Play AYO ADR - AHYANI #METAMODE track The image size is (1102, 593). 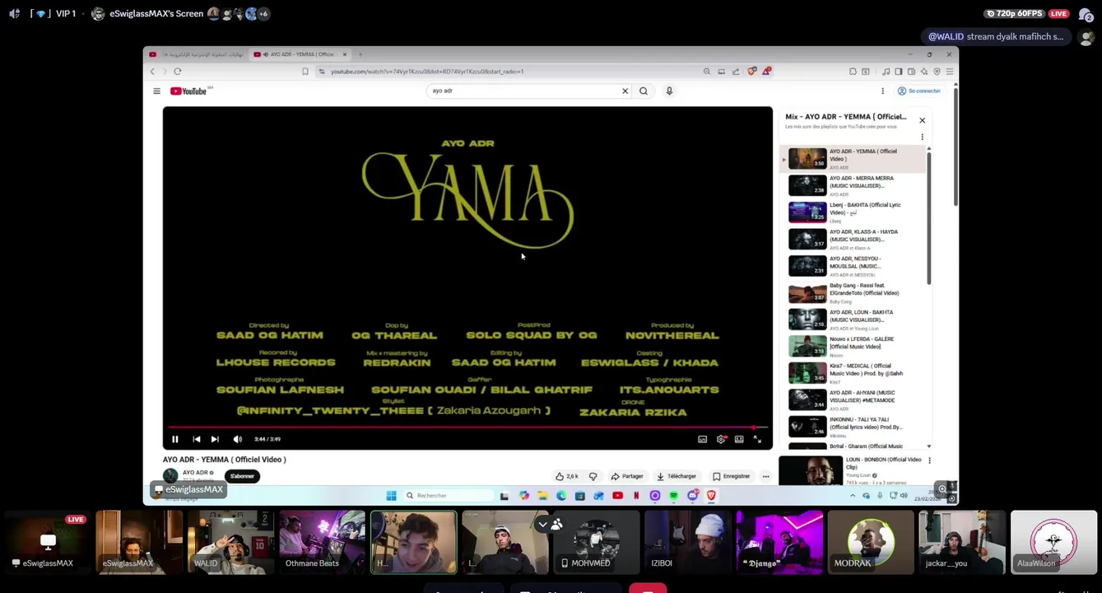click(853, 400)
